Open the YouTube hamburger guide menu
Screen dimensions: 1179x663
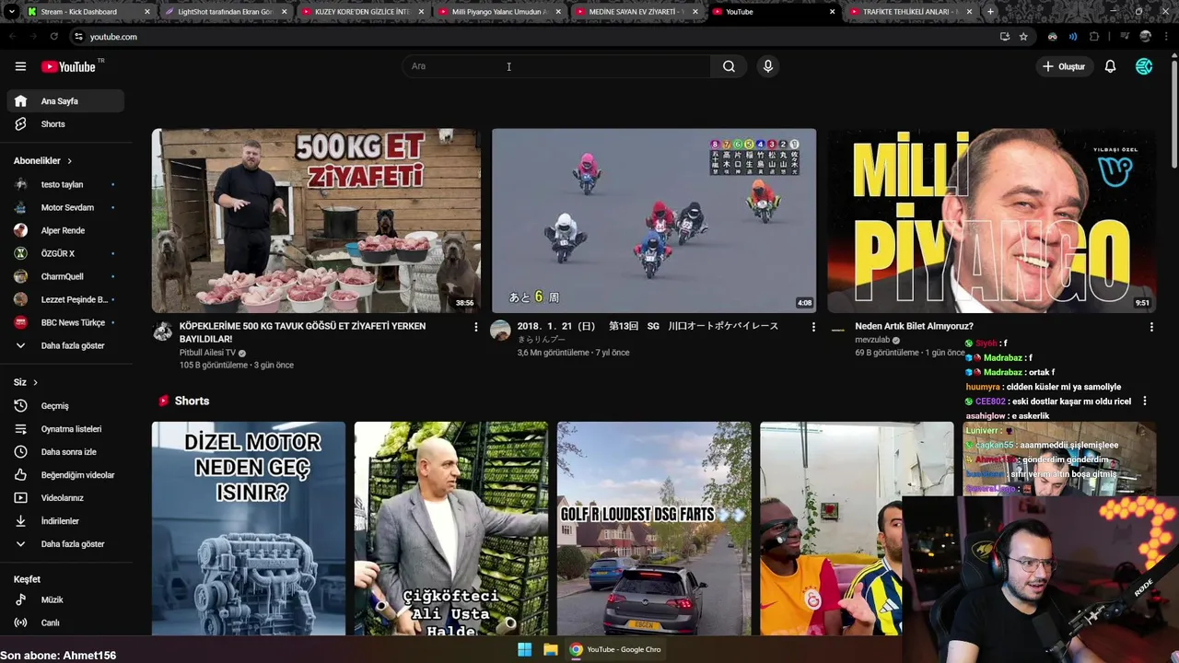point(20,66)
